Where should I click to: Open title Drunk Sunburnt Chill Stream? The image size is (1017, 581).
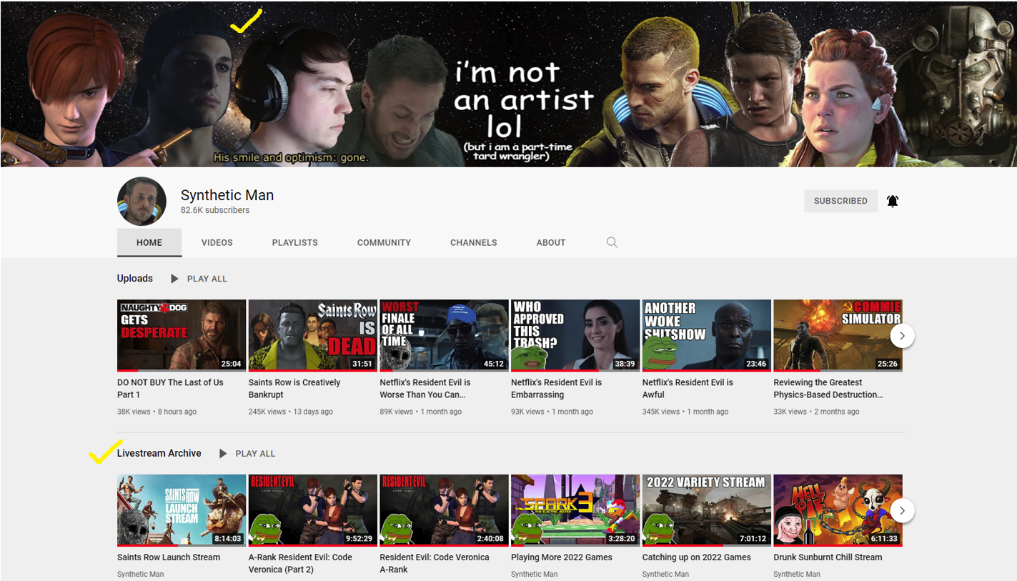pos(828,557)
